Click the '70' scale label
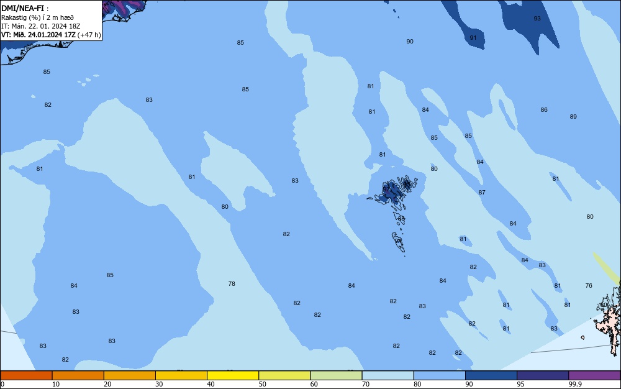The width and height of the screenshot is (621, 389). pyautogui.click(x=366, y=384)
